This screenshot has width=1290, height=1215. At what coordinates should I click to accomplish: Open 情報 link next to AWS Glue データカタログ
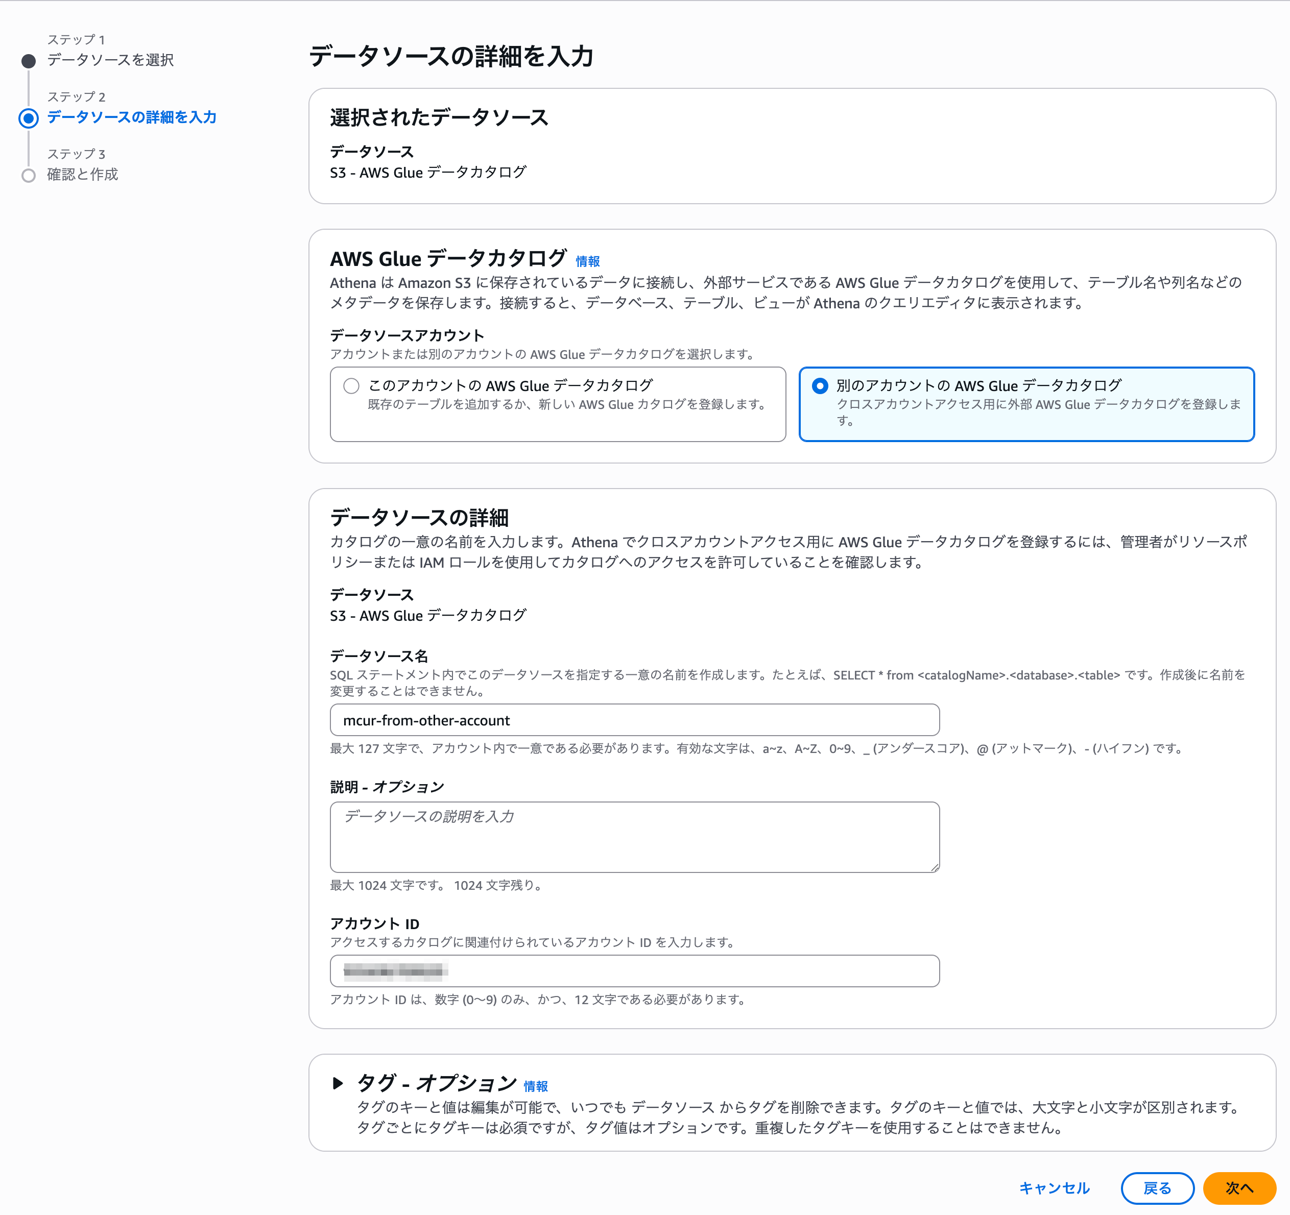click(x=587, y=261)
